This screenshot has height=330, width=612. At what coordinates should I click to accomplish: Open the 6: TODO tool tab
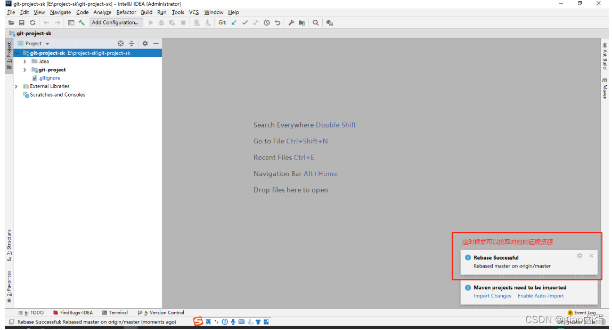[x=31, y=312]
